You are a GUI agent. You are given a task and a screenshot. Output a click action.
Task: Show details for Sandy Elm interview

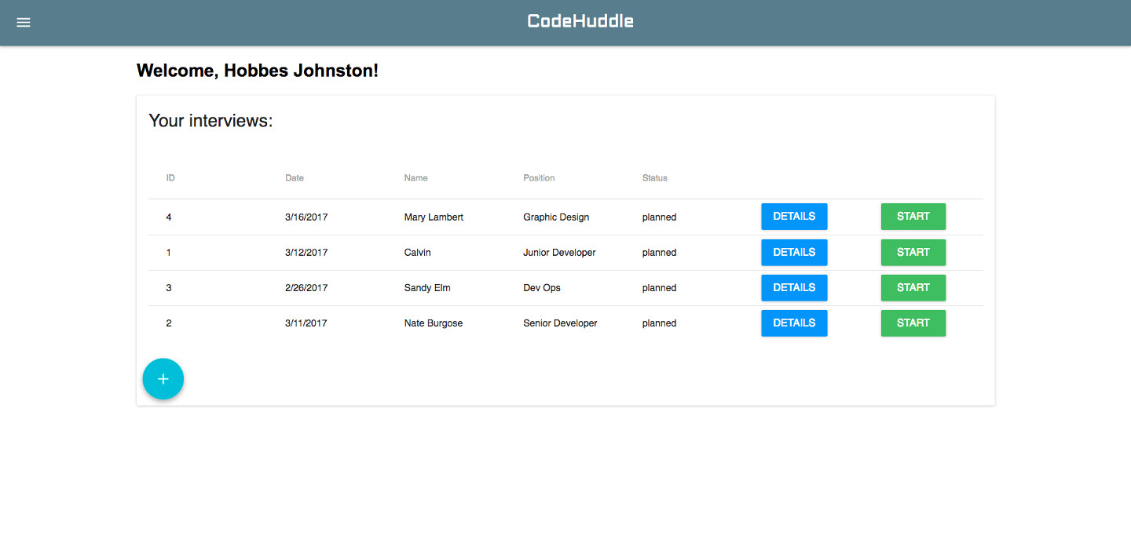794,288
